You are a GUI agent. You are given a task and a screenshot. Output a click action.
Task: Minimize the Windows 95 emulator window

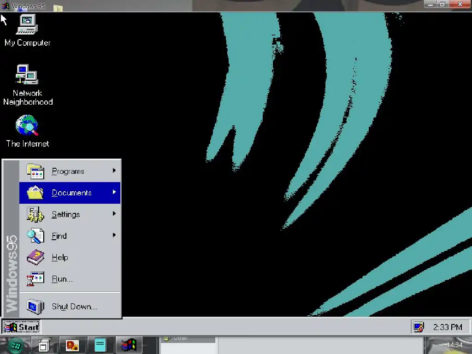click(x=431, y=4)
